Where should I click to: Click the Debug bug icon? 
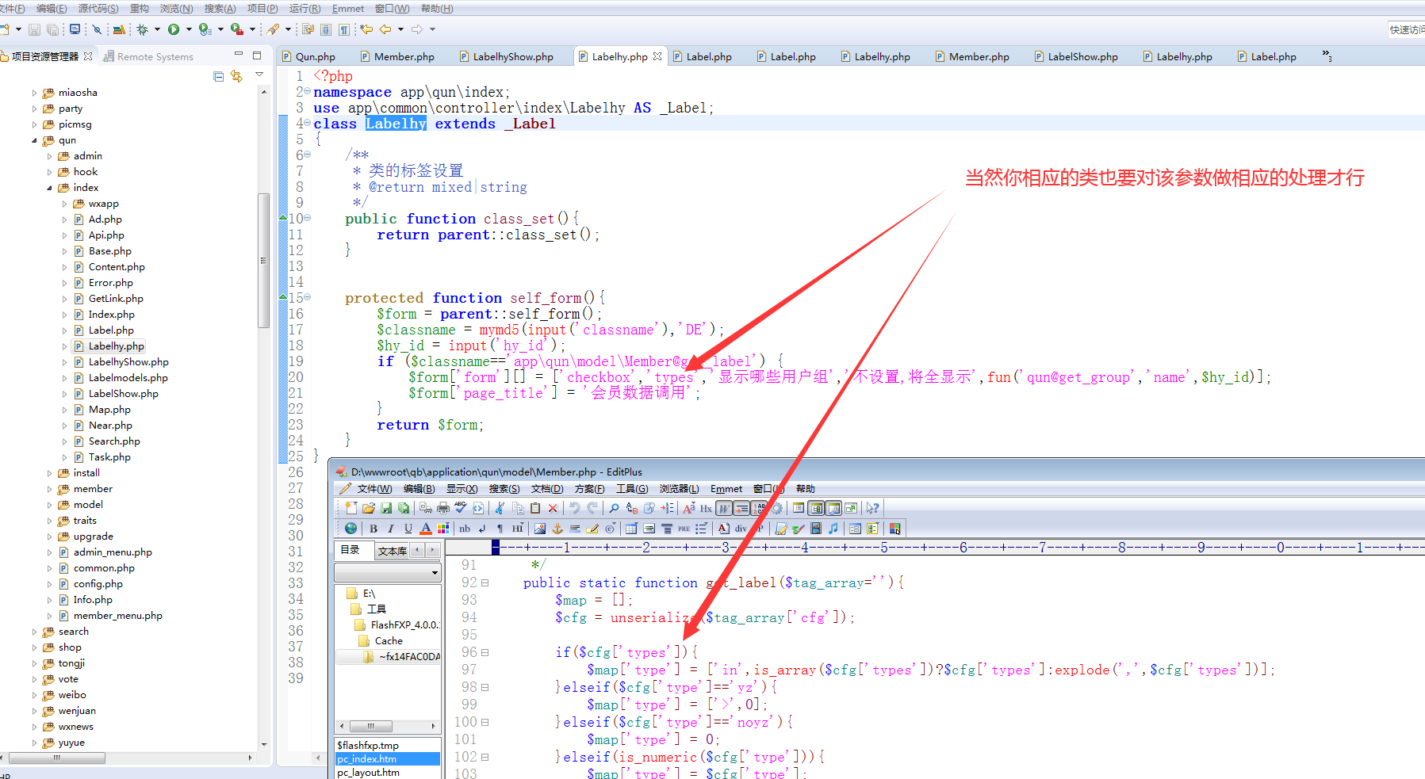pyautogui.click(x=143, y=29)
